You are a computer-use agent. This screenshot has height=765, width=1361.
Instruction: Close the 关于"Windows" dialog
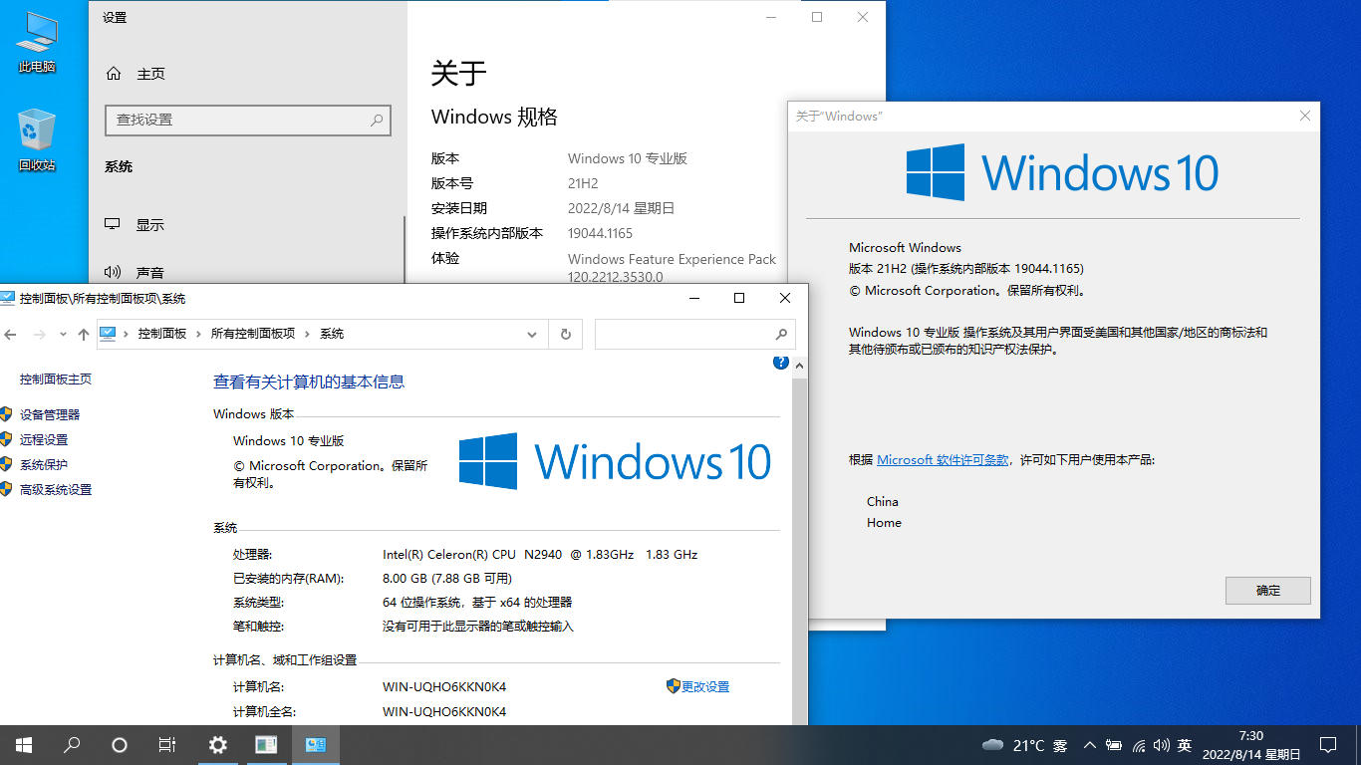[x=1305, y=117]
